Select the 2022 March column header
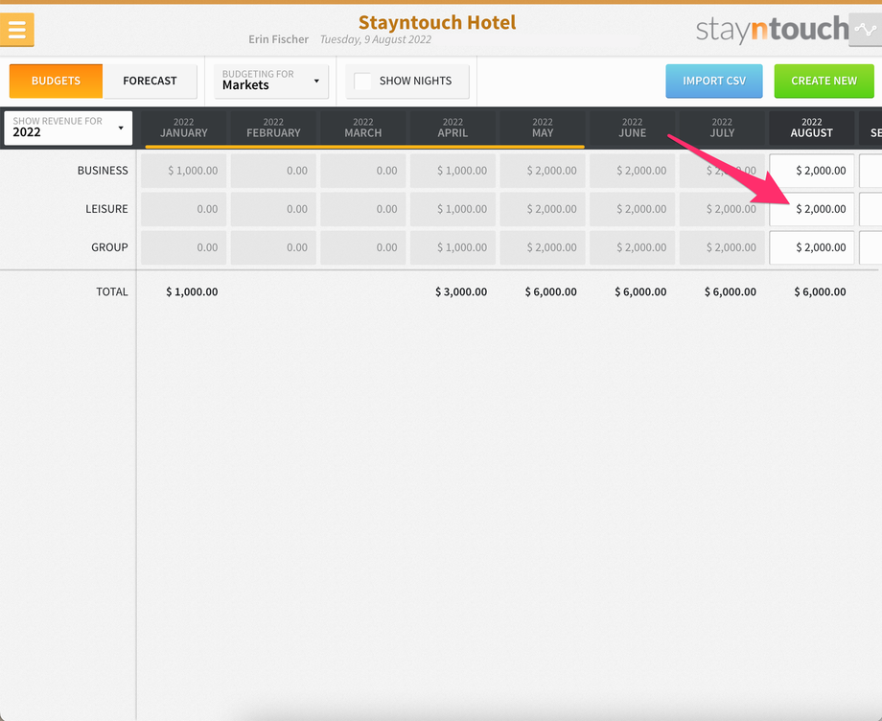882x721 pixels. point(362,128)
